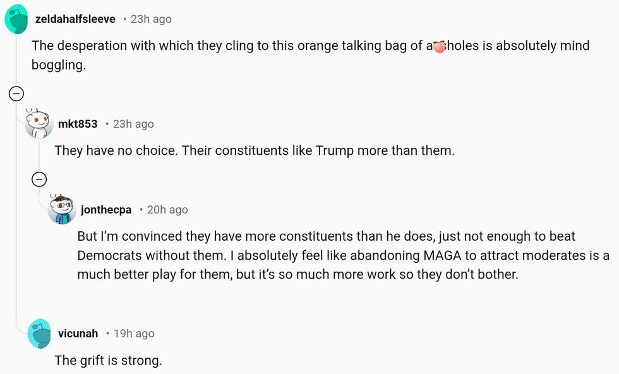Viewport: 619px width, 374px height.
Task: Open mkt853's Snoo avatar
Action: [x=39, y=123]
